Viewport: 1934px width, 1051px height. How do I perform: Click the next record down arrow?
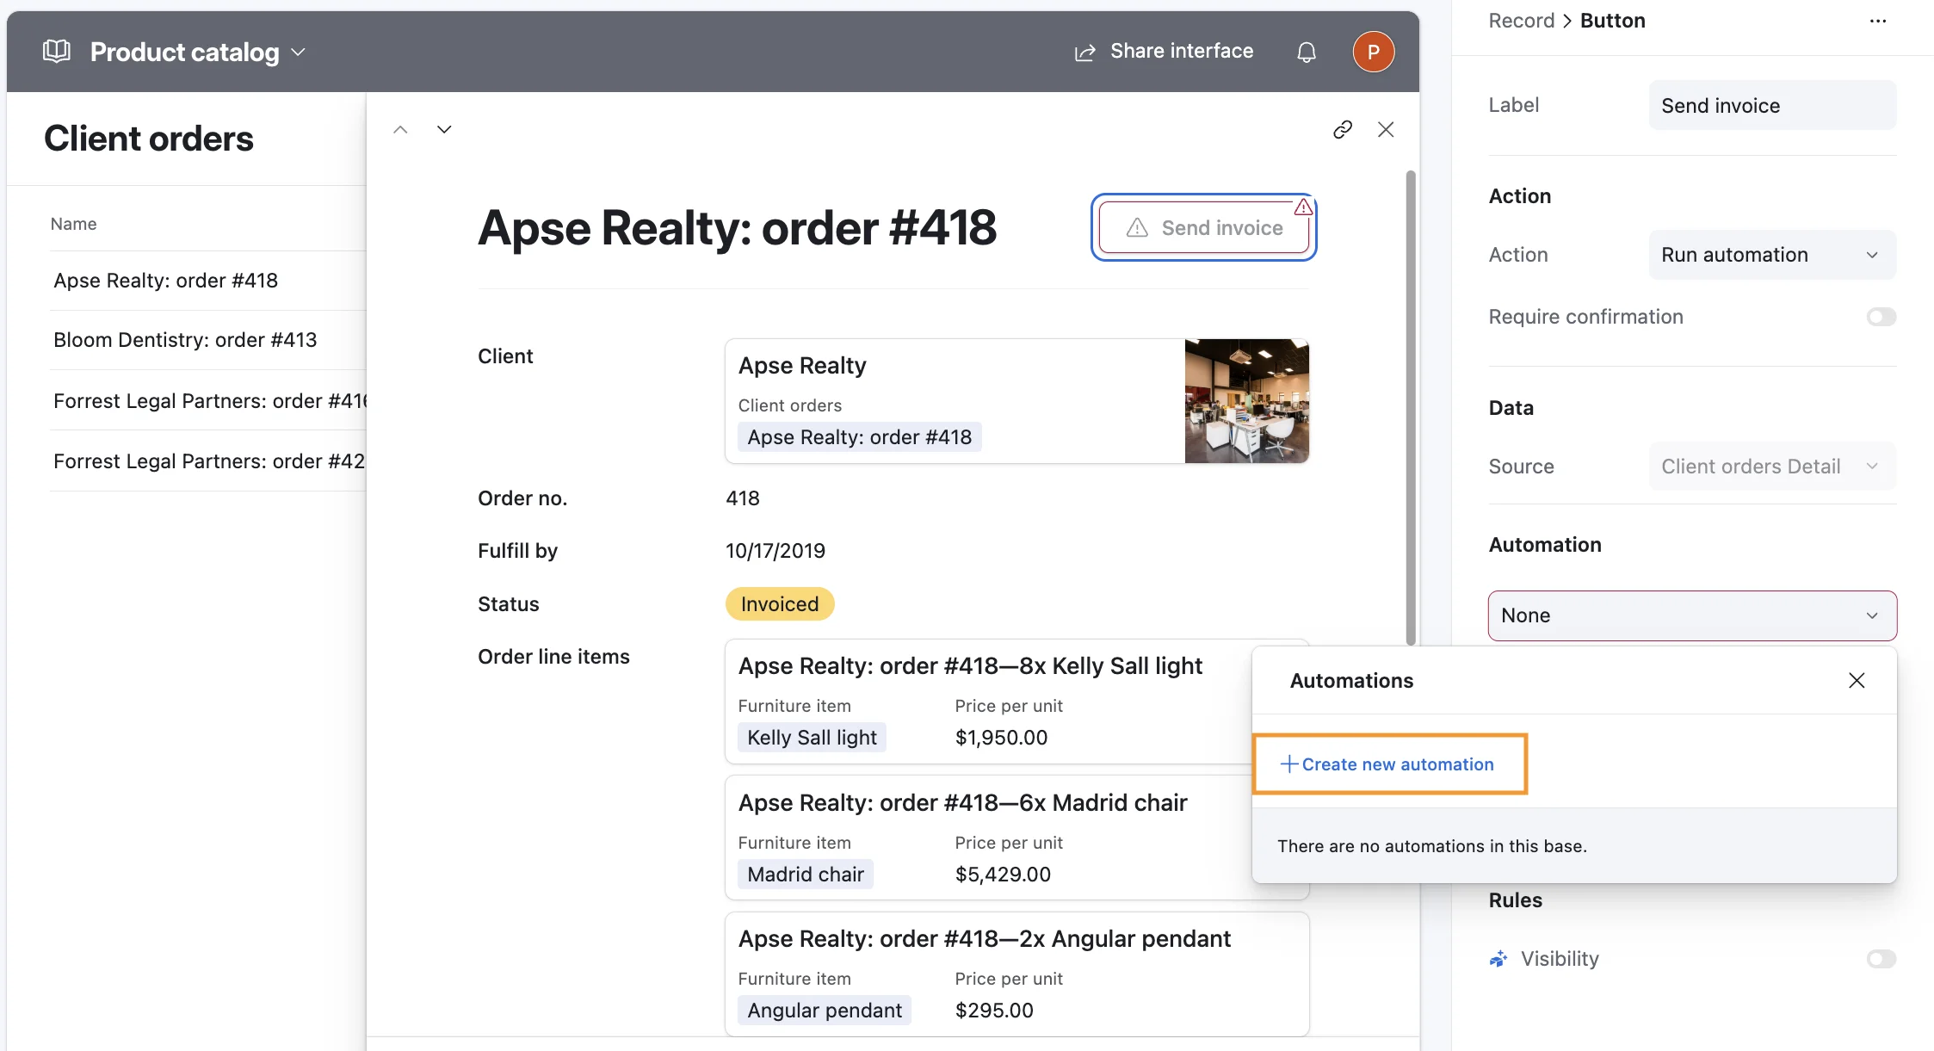(444, 129)
